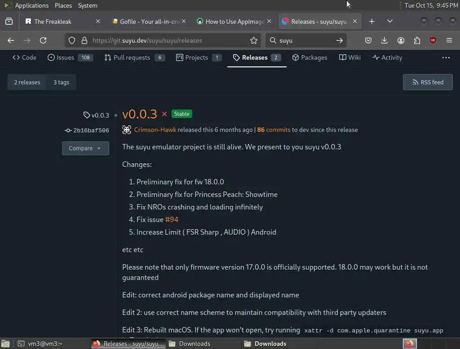Show the 3 tags list
This screenshot has width=460, height=349.
tap(61, 83)
